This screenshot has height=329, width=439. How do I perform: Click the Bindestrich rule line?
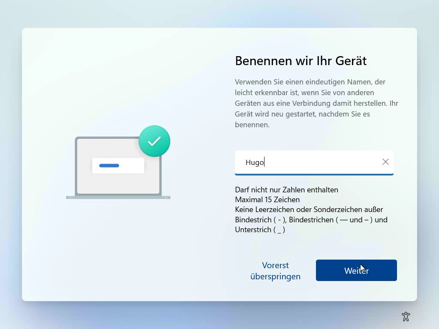(x=311, y=220)
